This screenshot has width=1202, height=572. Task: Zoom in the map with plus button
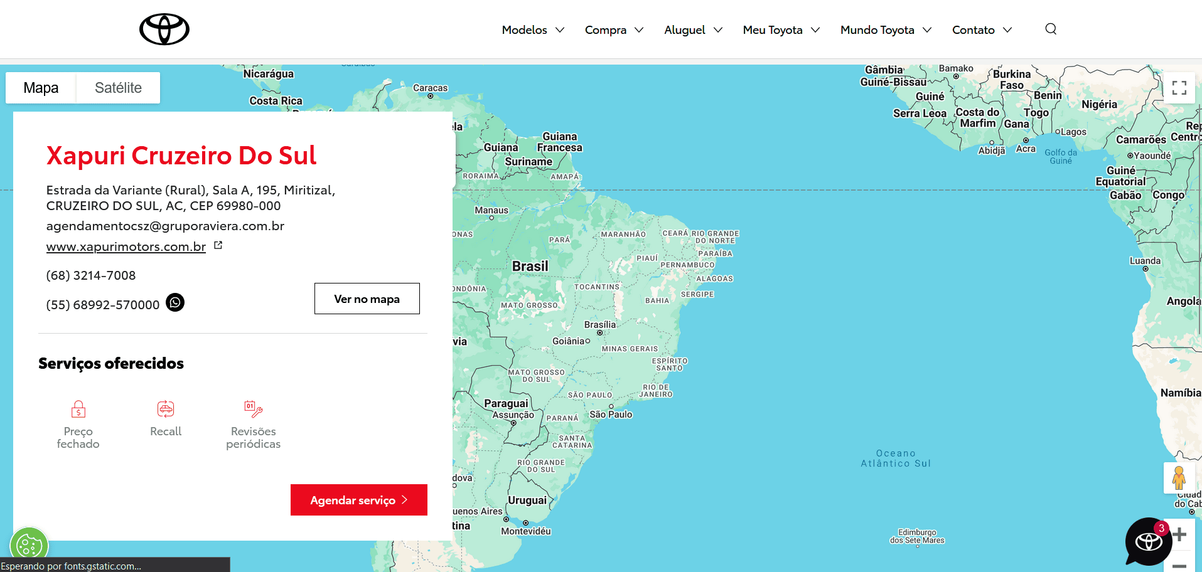coord(1179,534)
